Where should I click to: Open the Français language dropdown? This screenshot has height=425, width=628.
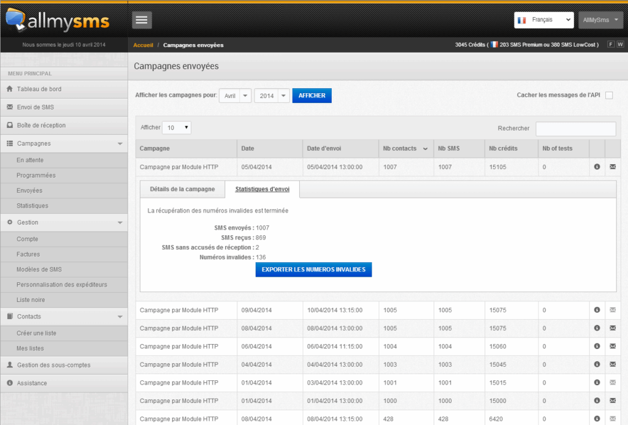(543, 20)
